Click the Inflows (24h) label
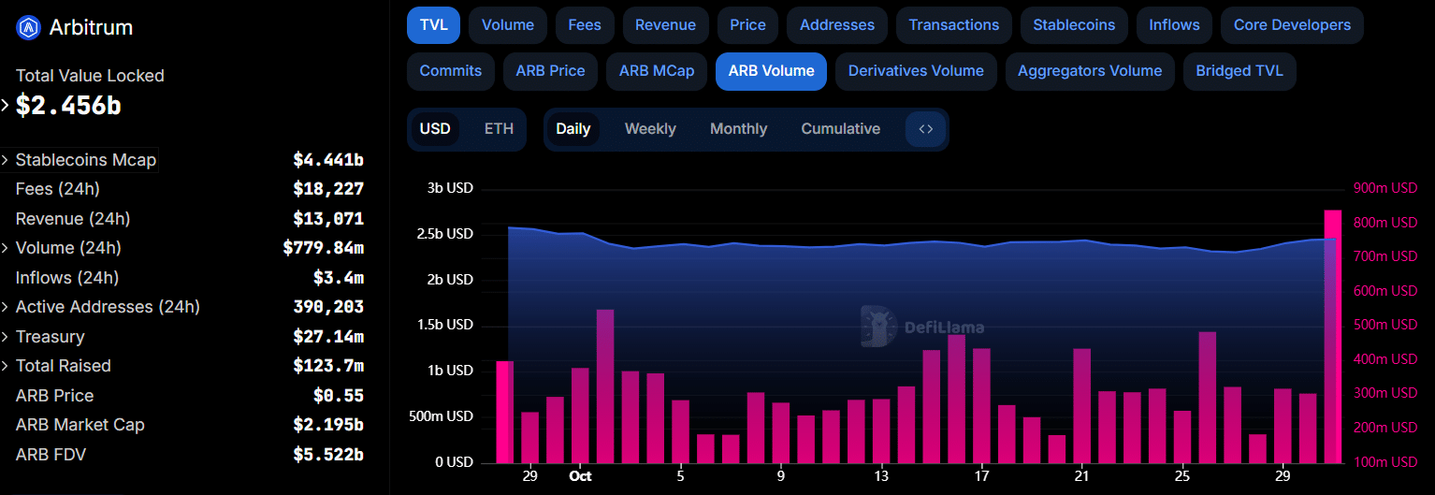Screen dimensions: 1435x495 [67, 278]
